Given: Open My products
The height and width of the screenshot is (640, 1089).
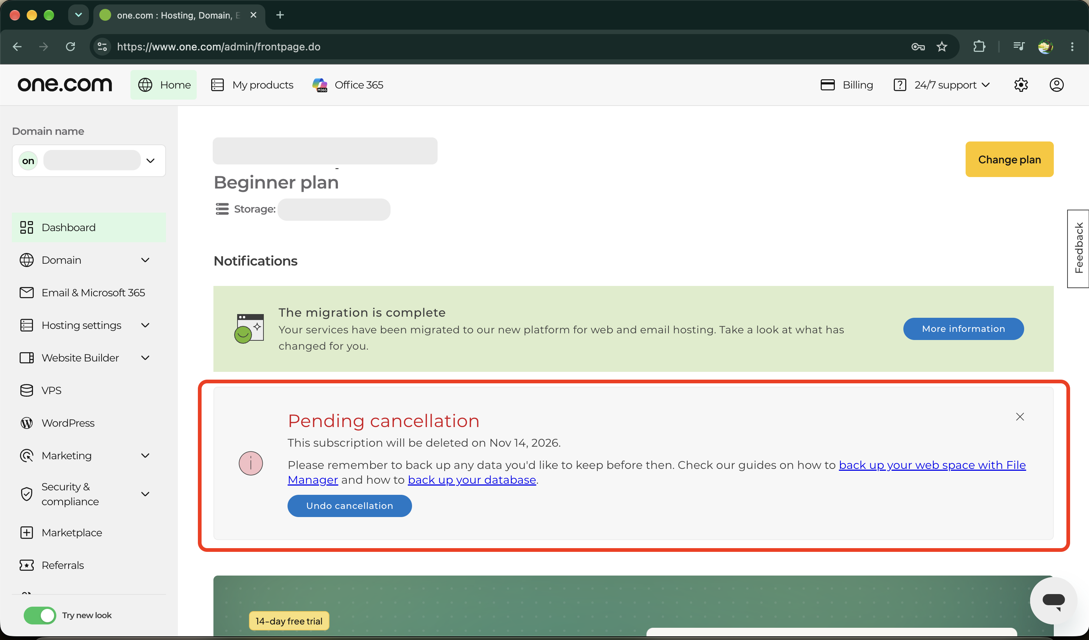Looking at the screenshot, I should coord(252,85).
